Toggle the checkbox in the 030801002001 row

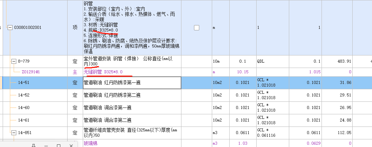tap(197, 28)
